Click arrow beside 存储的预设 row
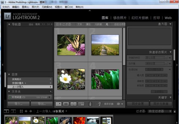The width and height of the screenshot is (179, 124). click(170, 58)
